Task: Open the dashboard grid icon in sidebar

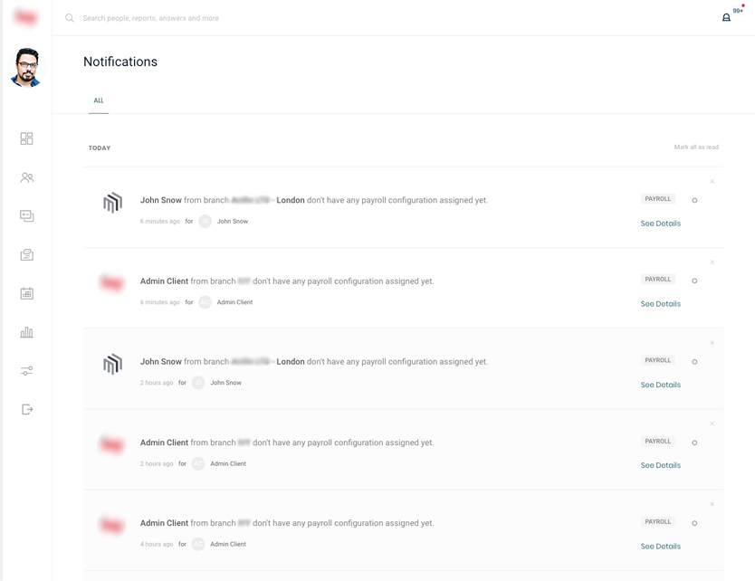Action: tap(26, 138)
